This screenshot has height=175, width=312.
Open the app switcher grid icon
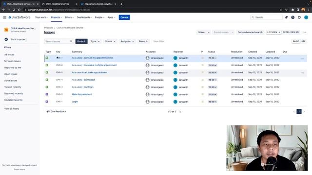point(5,17)
